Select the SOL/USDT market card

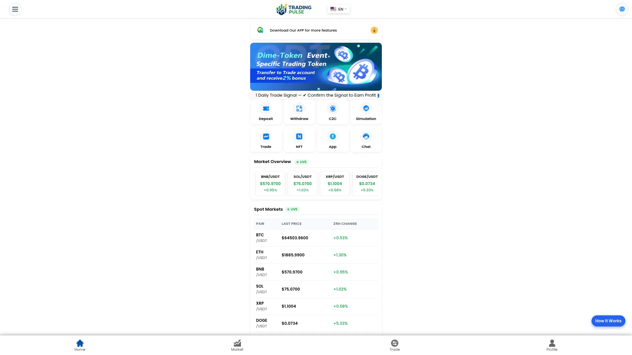(x=303, y=183)
